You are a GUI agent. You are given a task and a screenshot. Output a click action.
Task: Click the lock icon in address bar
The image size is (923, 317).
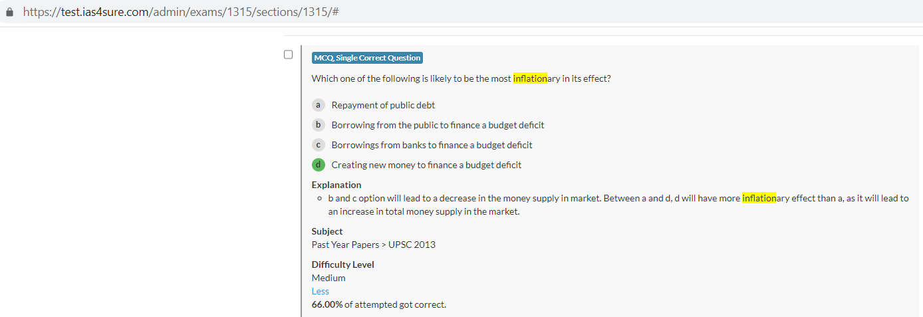pyautogui.click(x=9, y=13)
